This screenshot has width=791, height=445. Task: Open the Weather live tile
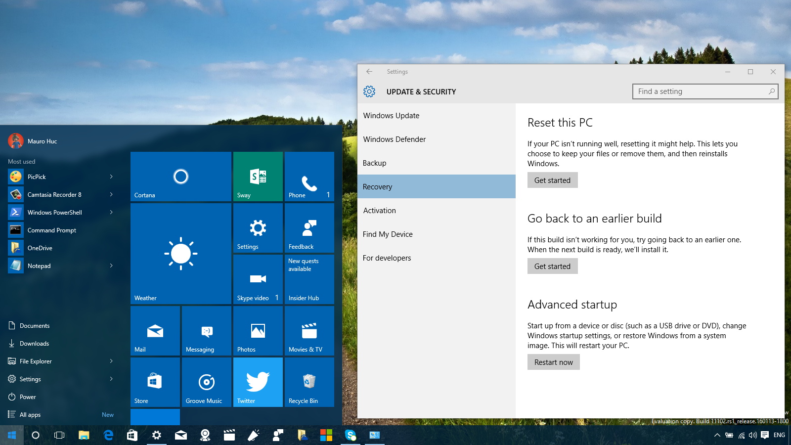pos(180,254)
